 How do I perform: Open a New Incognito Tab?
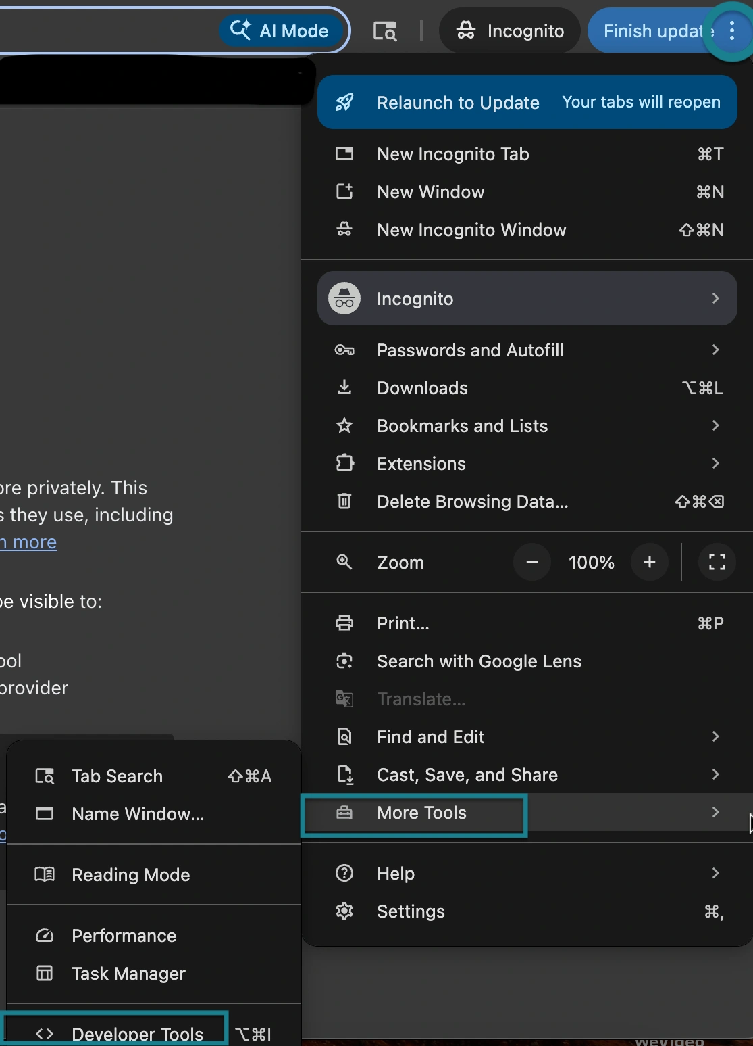click(x=527, y=154)
